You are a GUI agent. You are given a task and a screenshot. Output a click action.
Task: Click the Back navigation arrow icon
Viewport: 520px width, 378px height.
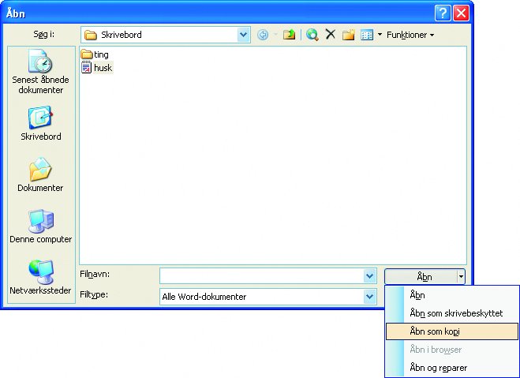[263, 35]
